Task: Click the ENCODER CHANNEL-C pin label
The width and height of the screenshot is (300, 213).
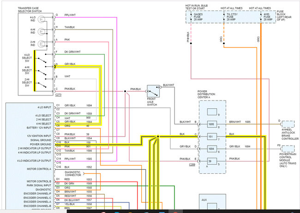Action: point(37,198)
